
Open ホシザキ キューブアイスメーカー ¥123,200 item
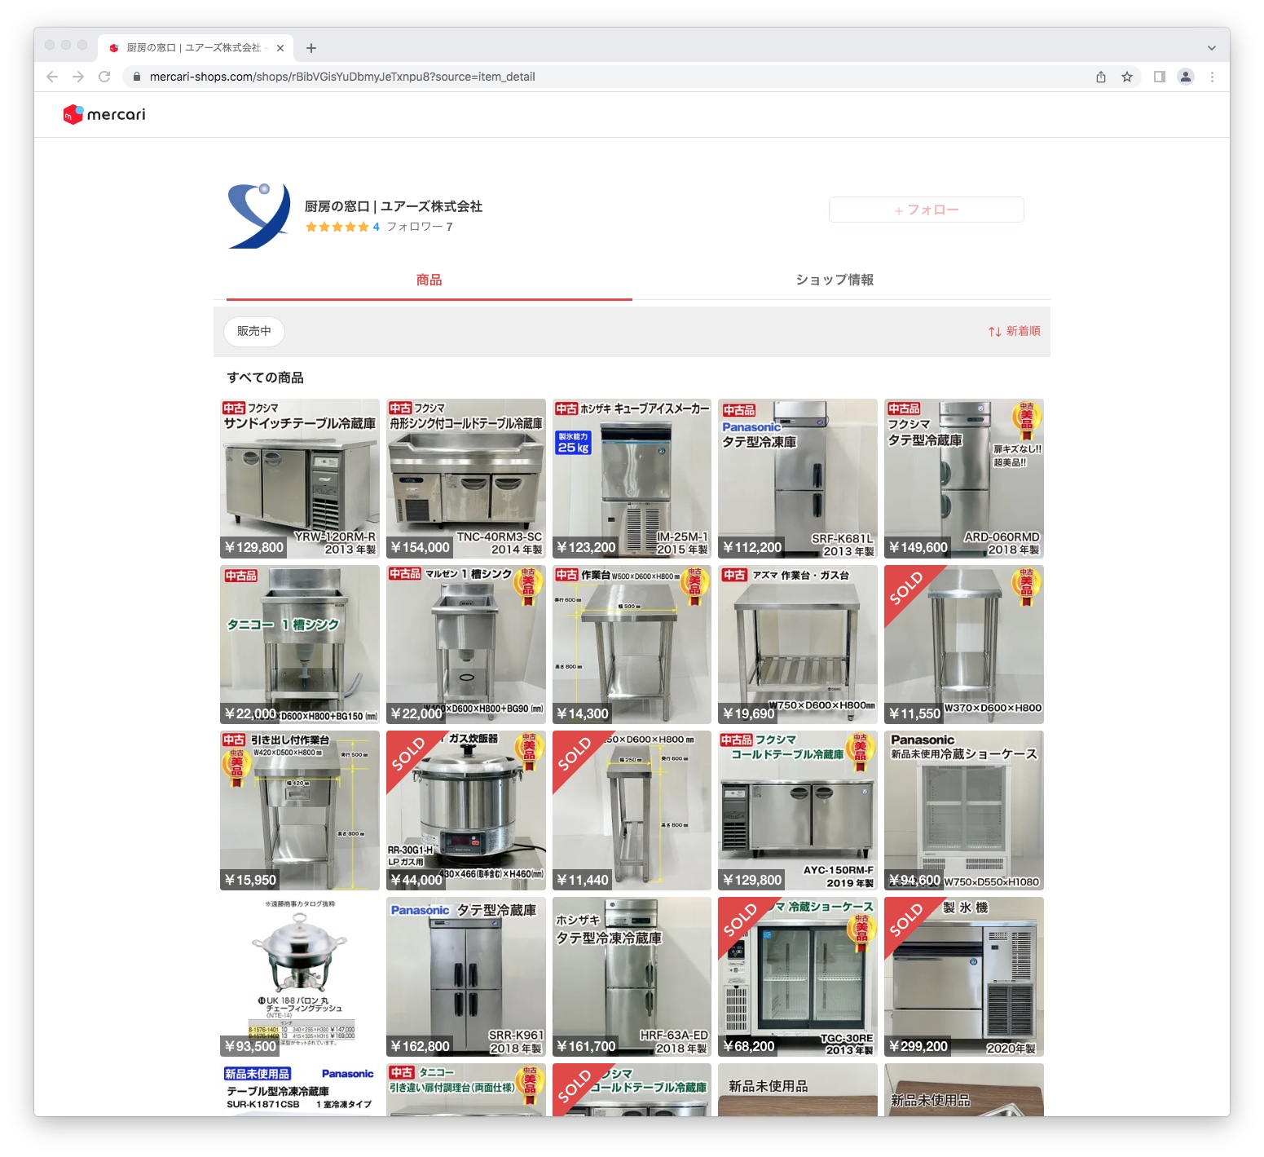point(632,479)
